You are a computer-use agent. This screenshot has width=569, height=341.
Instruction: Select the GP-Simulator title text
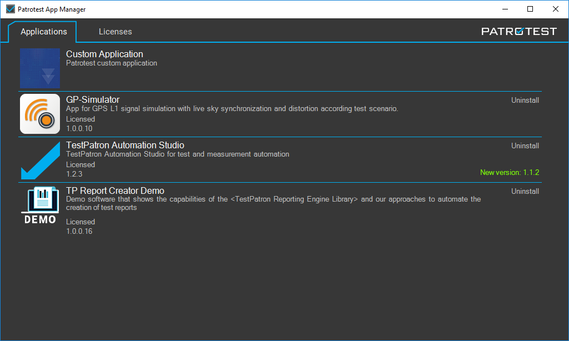pos(93,100)
